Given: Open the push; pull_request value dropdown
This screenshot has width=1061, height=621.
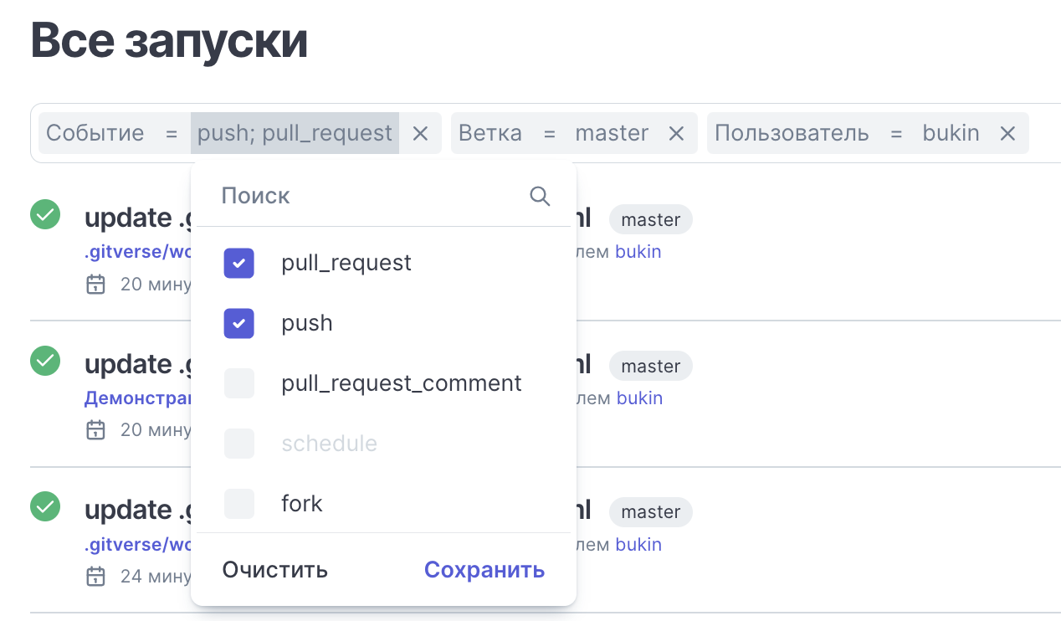Looking at the screenshot, I should coord(295,133).
